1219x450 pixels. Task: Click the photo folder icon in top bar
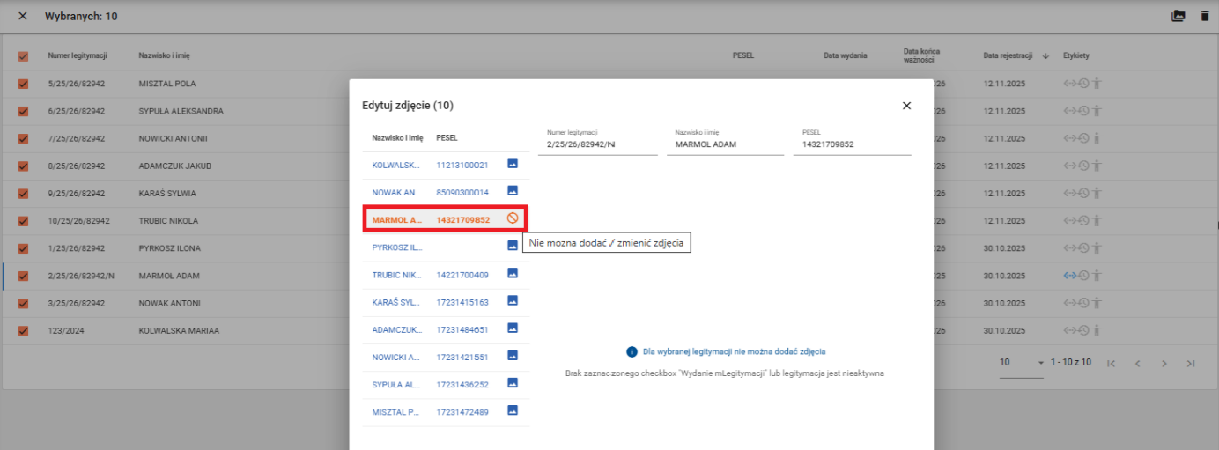tap(1178, 16)
